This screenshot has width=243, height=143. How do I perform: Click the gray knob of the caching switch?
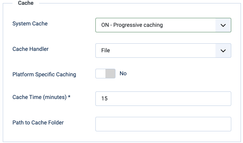click(110, 74)
